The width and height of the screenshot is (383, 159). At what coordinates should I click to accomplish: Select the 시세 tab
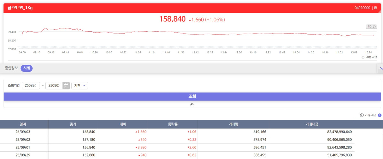click(27, 68)
